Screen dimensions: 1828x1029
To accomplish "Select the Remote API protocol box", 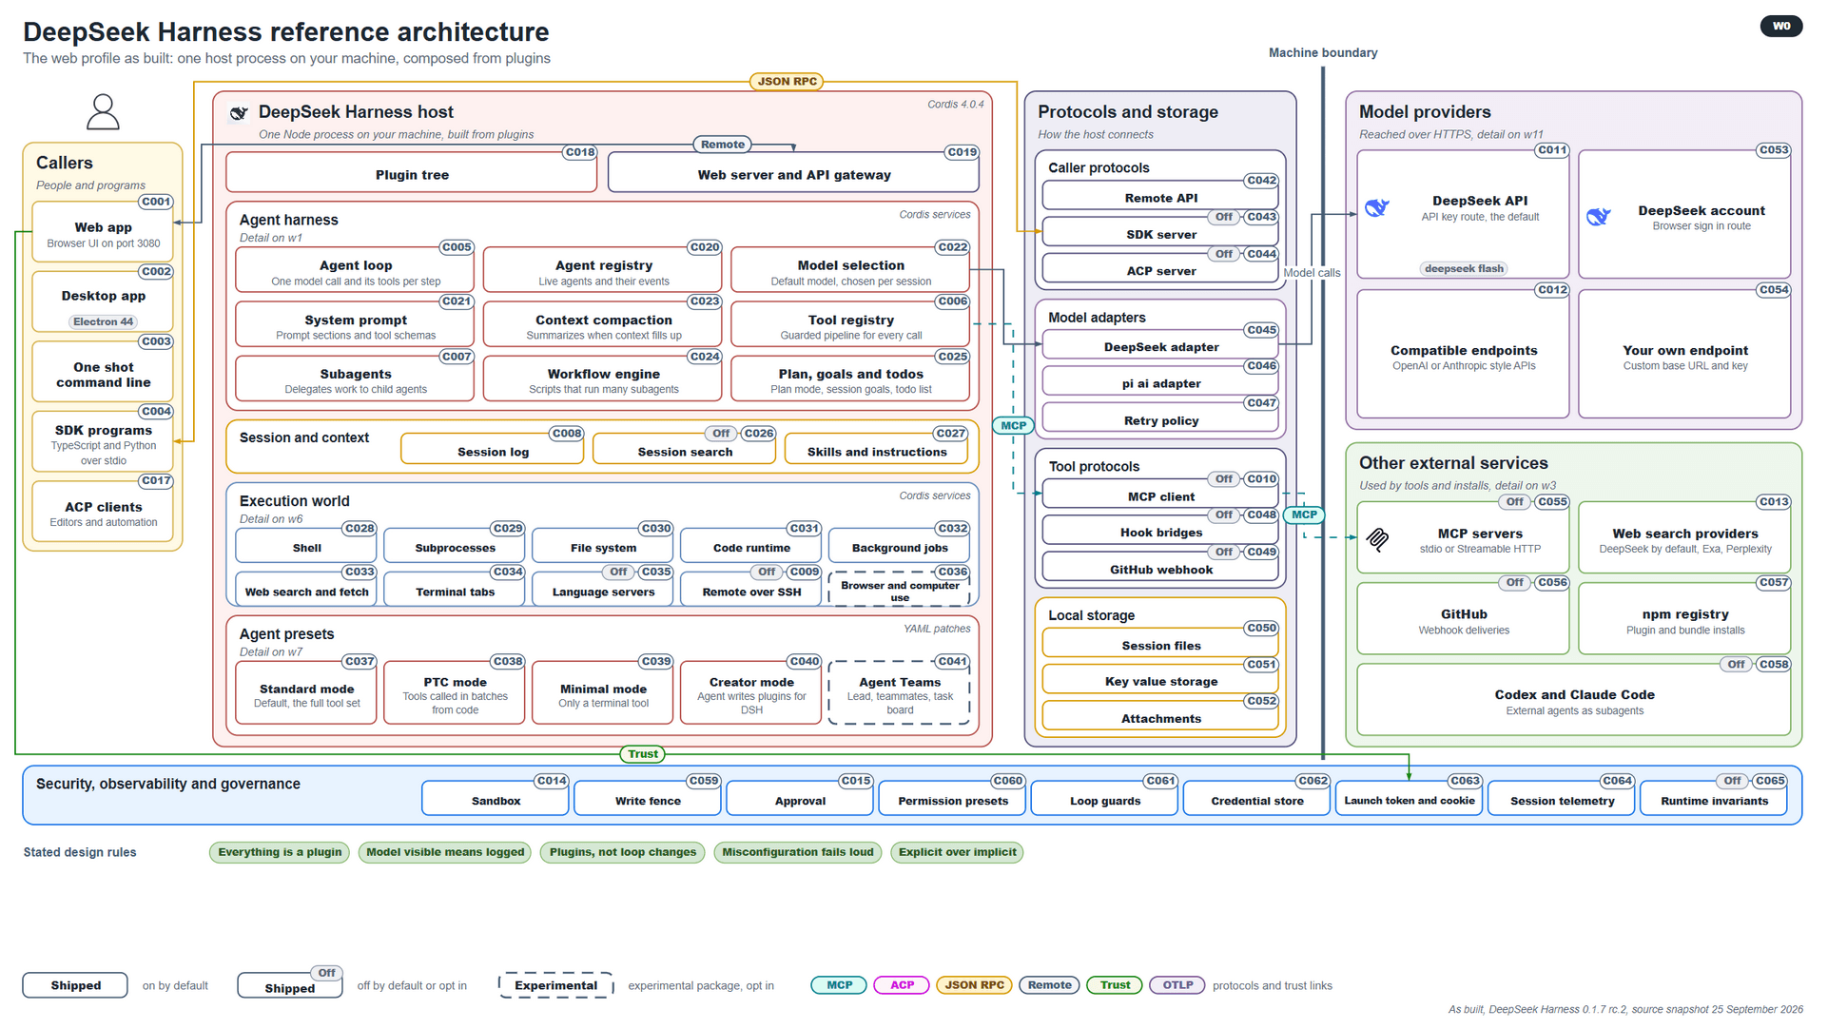I will point(1160,196).
